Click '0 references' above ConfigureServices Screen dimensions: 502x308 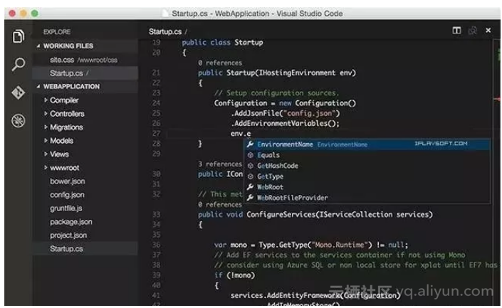(x=220, y=204)
